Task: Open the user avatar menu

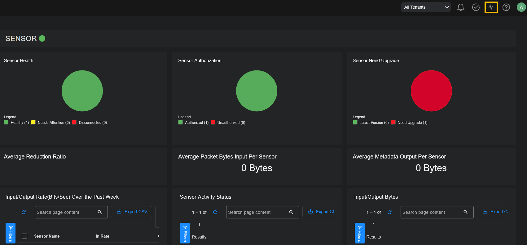Action: (521, 7)
